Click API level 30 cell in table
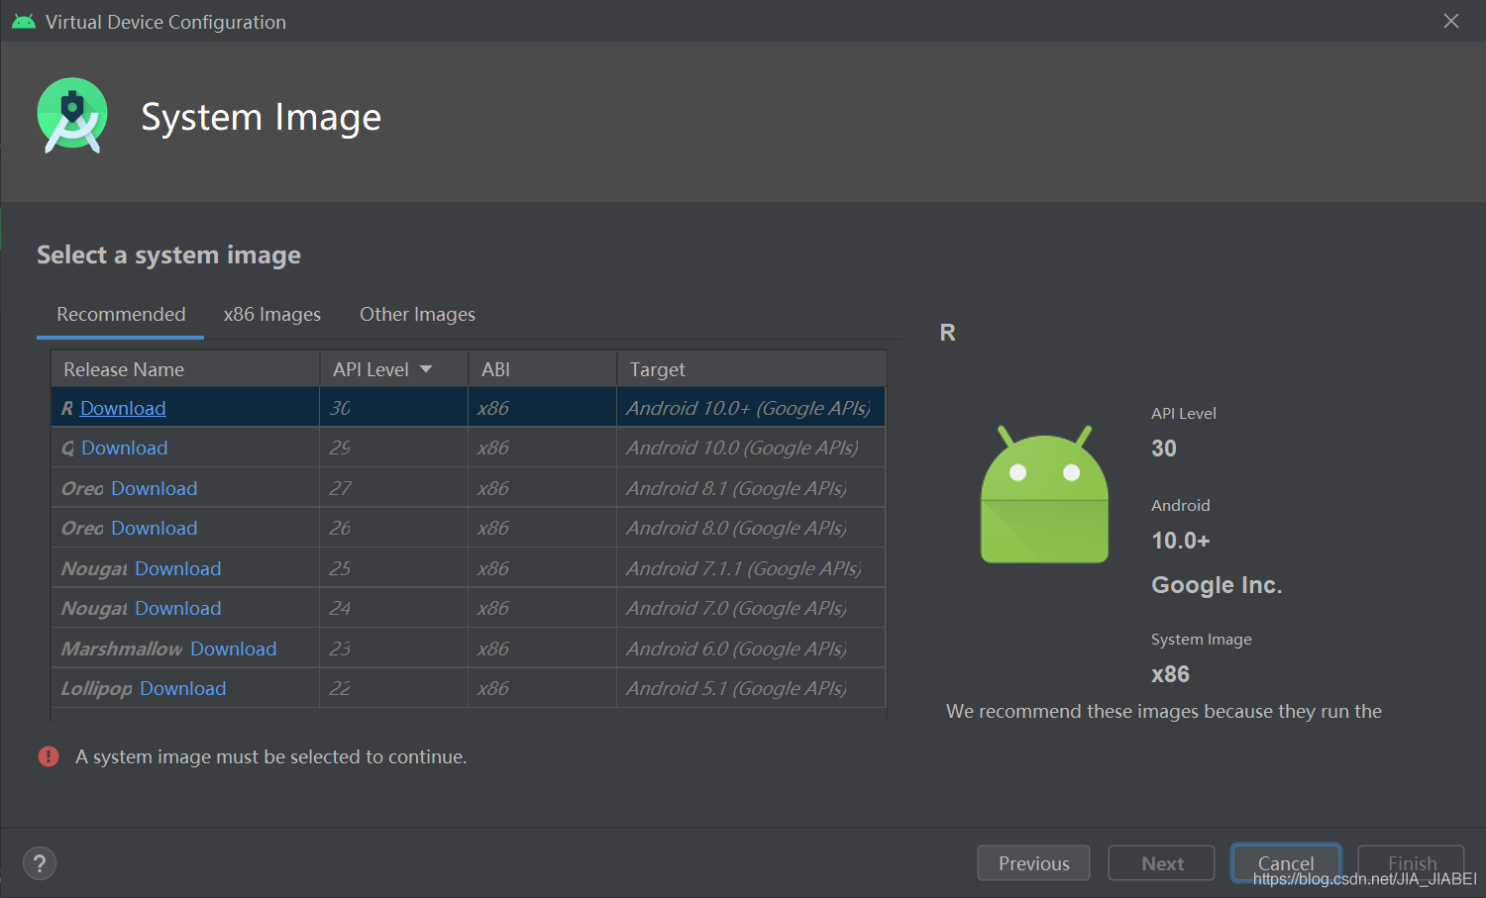 tap(393, 408)
